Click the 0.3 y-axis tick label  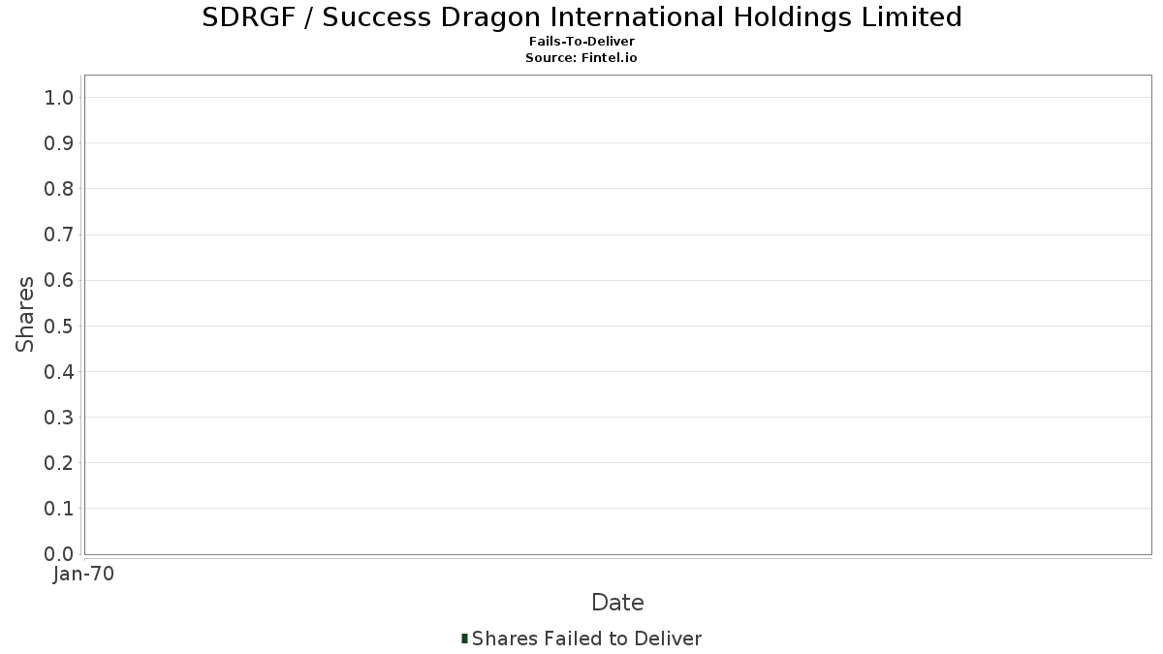59,418
